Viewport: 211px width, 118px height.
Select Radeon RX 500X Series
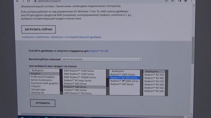[x=125, y=81]
